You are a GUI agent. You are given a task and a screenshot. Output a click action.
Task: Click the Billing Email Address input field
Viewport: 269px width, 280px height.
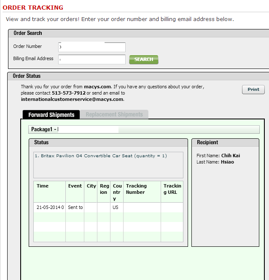pos(92,59)
